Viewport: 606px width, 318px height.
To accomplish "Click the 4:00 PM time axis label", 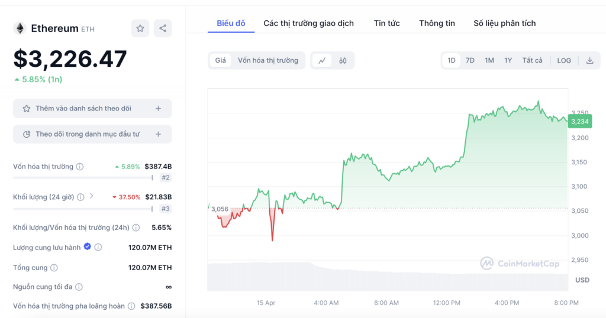I will [507, 303].
